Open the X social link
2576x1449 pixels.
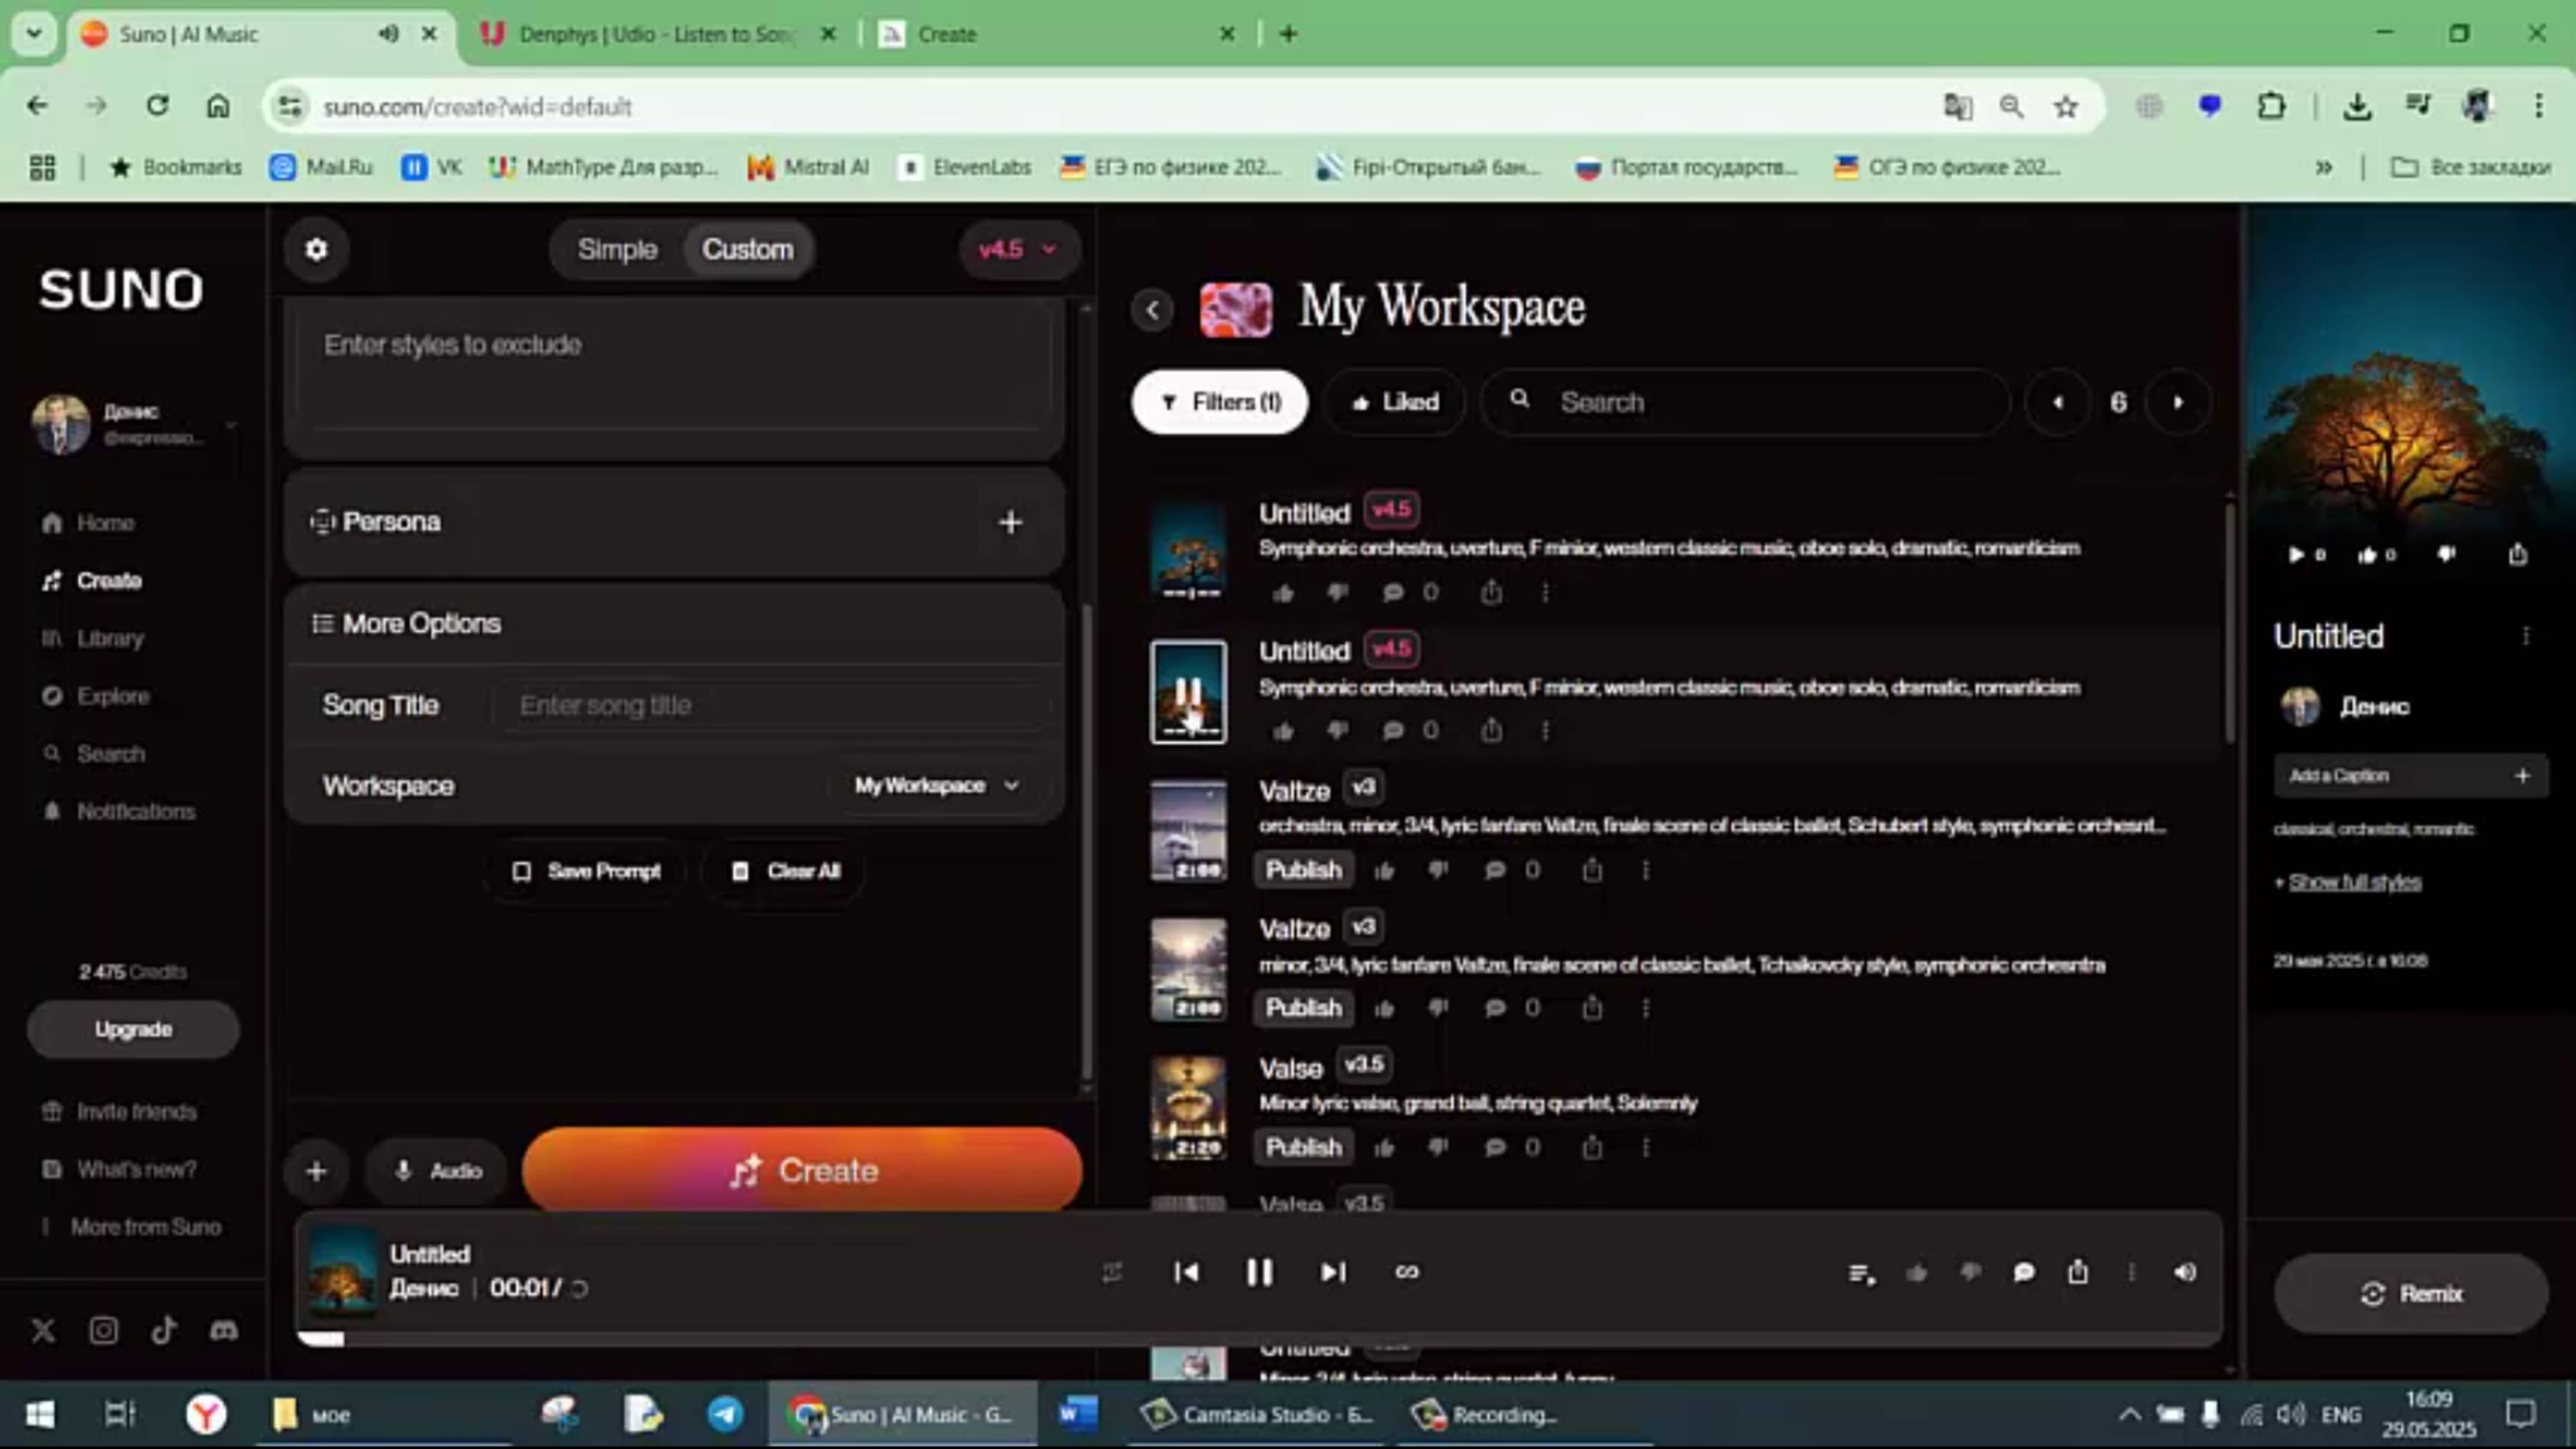[x=43, y=1331]
